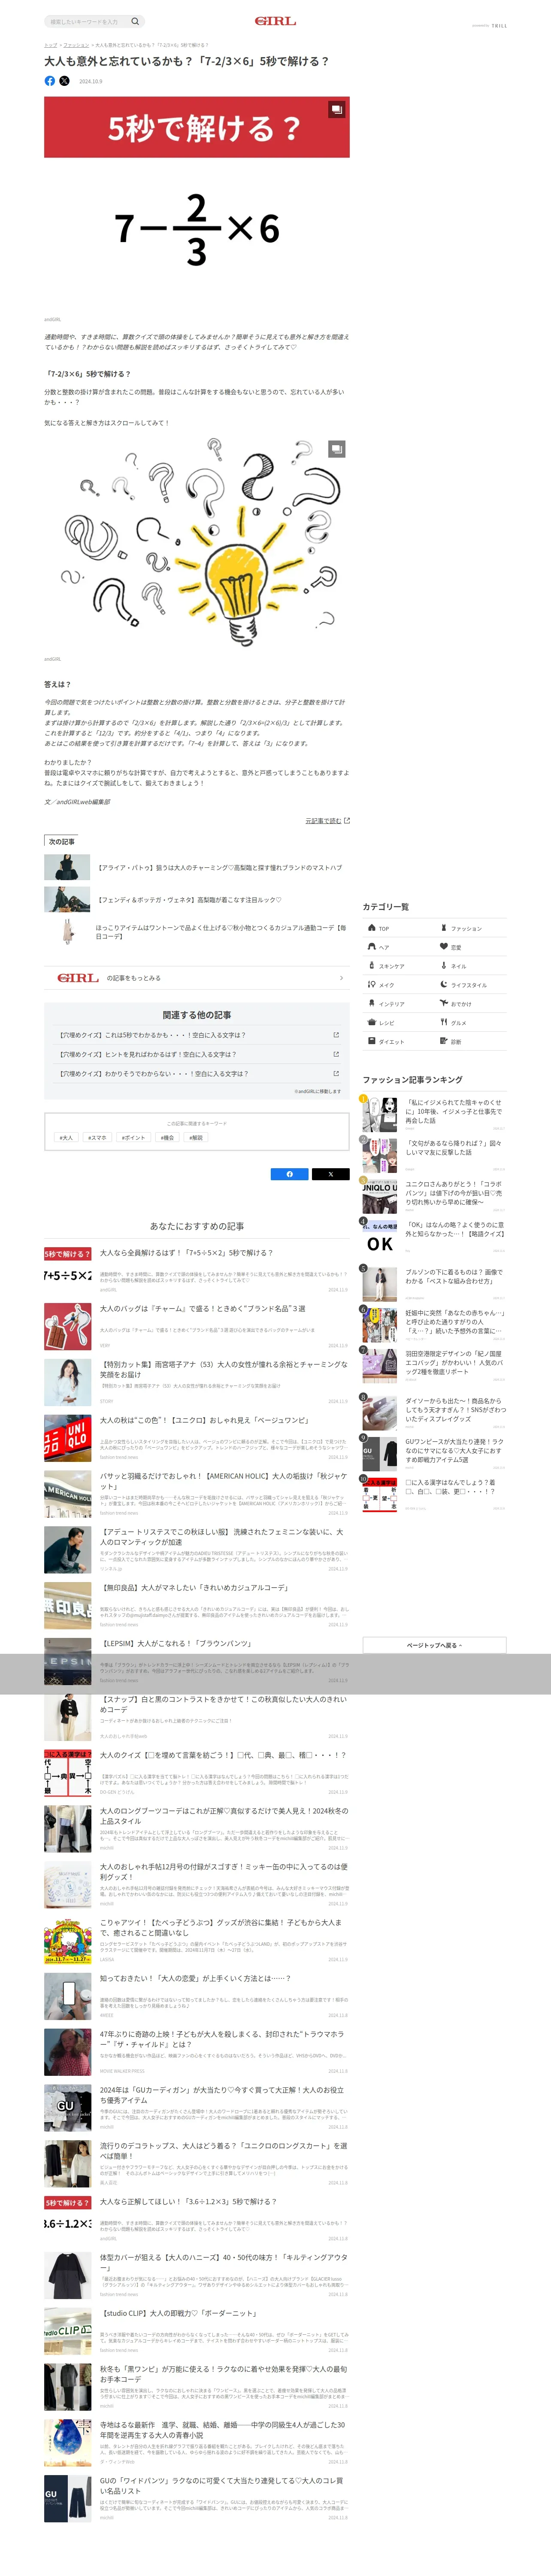The image size is (551, 2576).
Task: Open recommended article 7+5÷5×2 quiz
Action: click(x=197, y=1270)
